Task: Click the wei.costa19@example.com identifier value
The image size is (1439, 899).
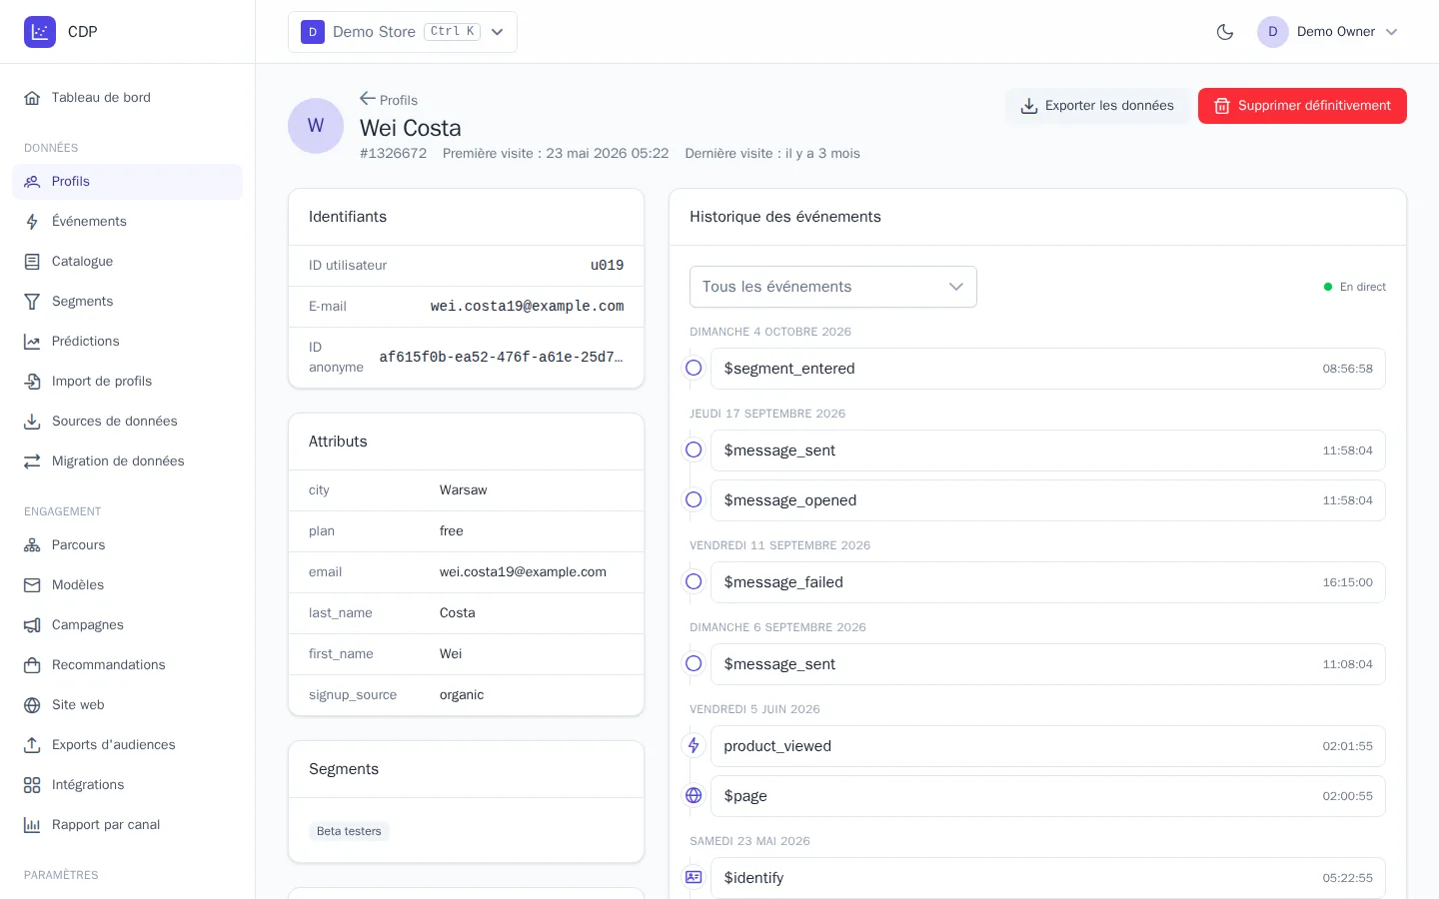Action: click(528, 307)
